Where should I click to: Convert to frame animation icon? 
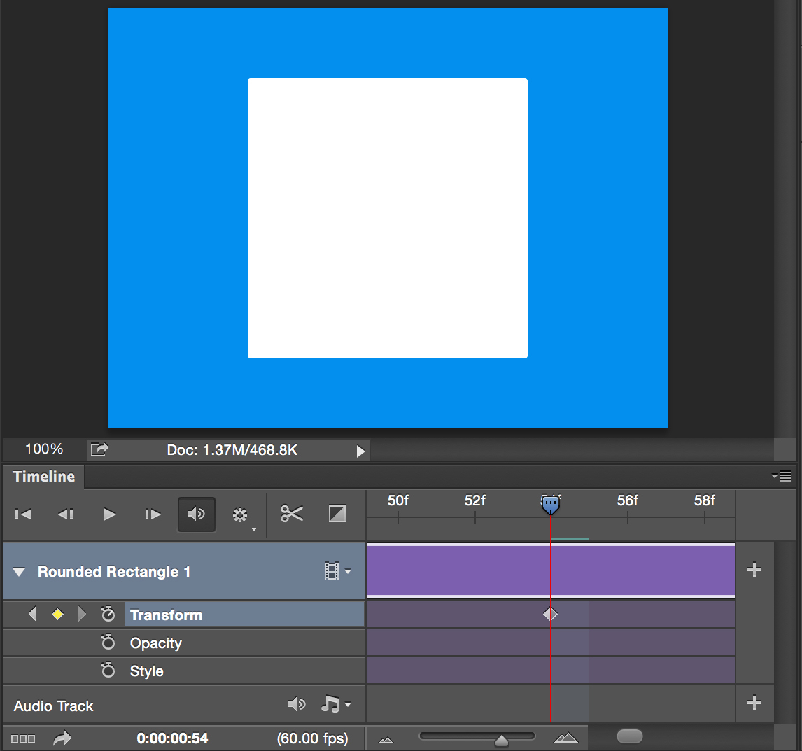[x=23, y=738]
